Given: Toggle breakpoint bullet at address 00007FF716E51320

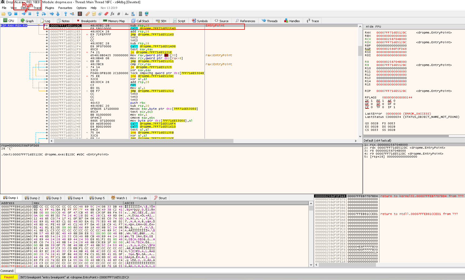Looking at the screenshot, I should click(x=47, y=82).
